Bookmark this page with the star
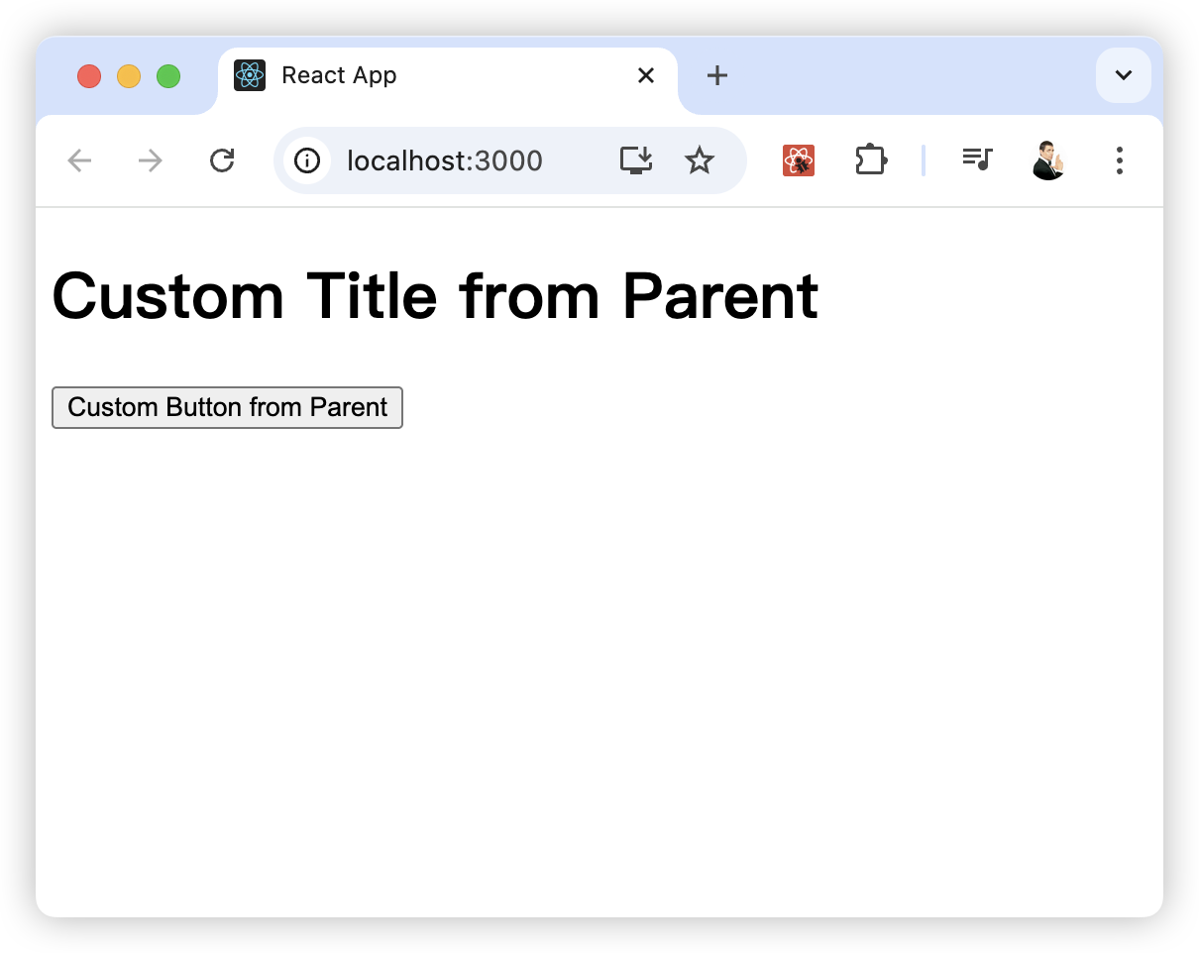This screenshot has height=953, width=1199. point(700,160)
